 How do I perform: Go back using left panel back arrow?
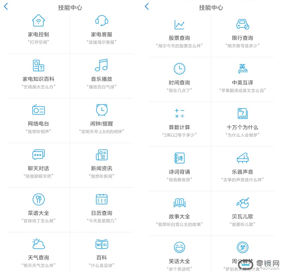pyautogui.click(x=6, y=7)
